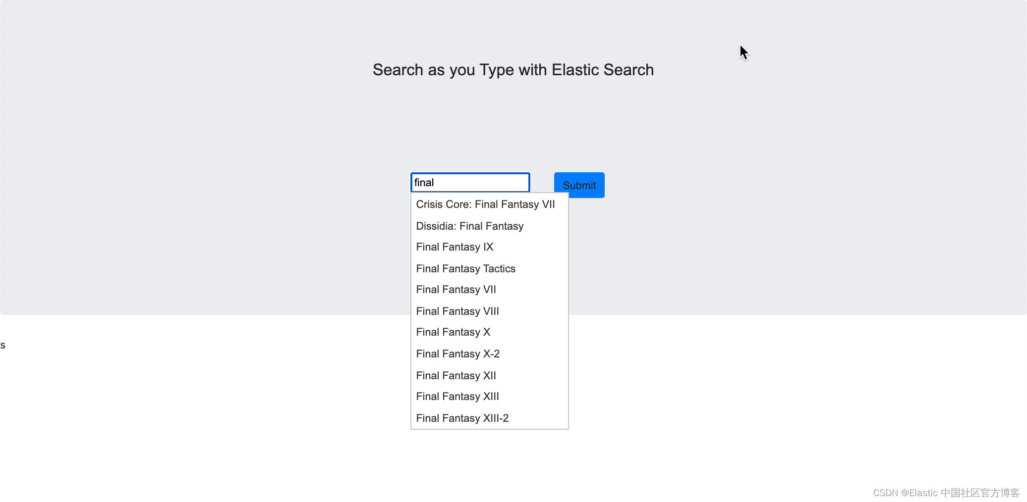The height and width of the screenshot is (502, 1027).
Task: Choose "Dissidia: Final Fantasy" from the suggestions
Action: (469, 226)
